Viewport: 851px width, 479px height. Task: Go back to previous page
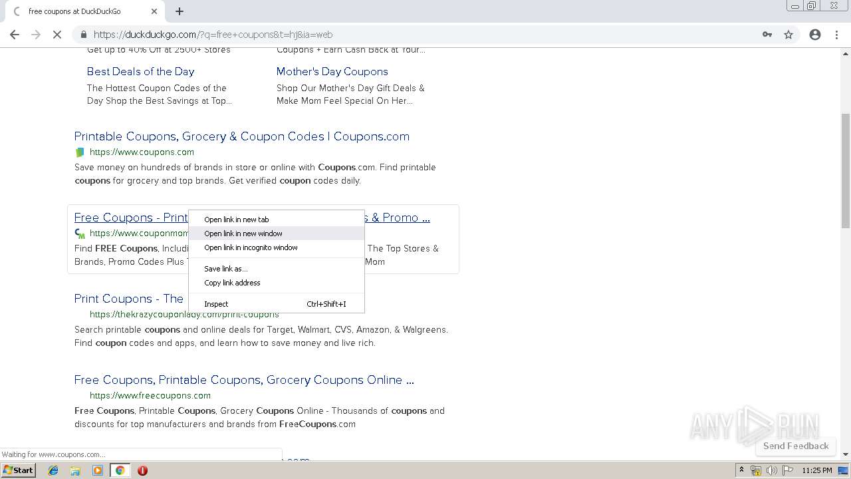[15, 35]
